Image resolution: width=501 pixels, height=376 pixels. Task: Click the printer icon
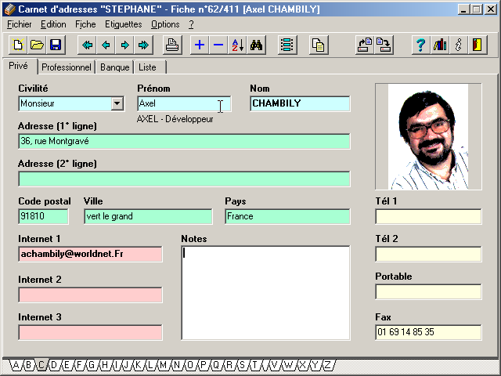point(173,45)
